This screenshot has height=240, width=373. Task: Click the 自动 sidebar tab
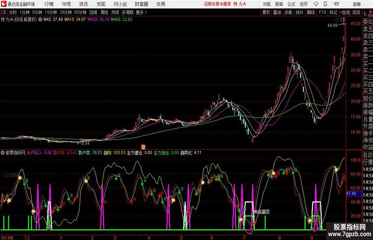368,155
